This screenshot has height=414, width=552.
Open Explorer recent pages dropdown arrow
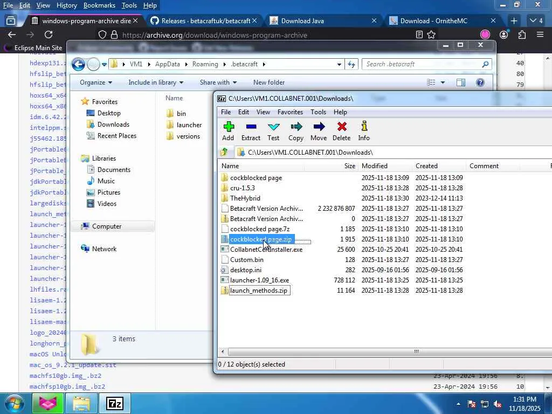click(x=104, y=65)
